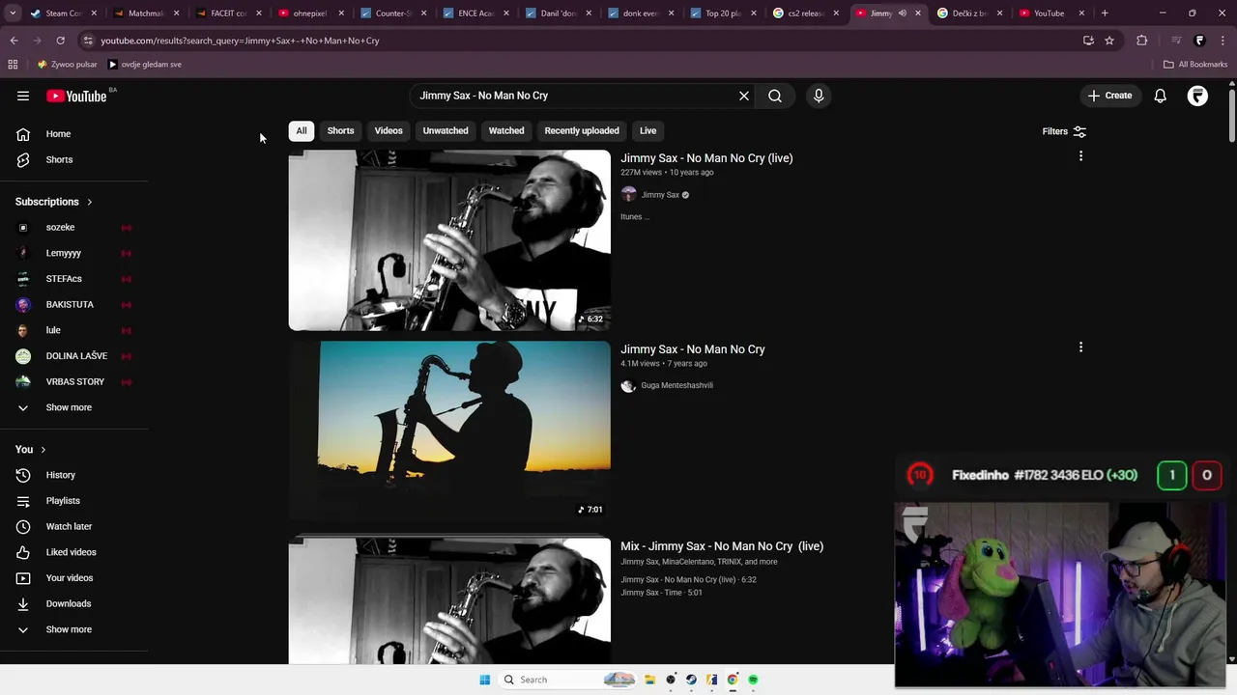The width and height of the screenshot is (1237, 695).
Task: Select the Videos filter chip
Action: click(388, 131)
